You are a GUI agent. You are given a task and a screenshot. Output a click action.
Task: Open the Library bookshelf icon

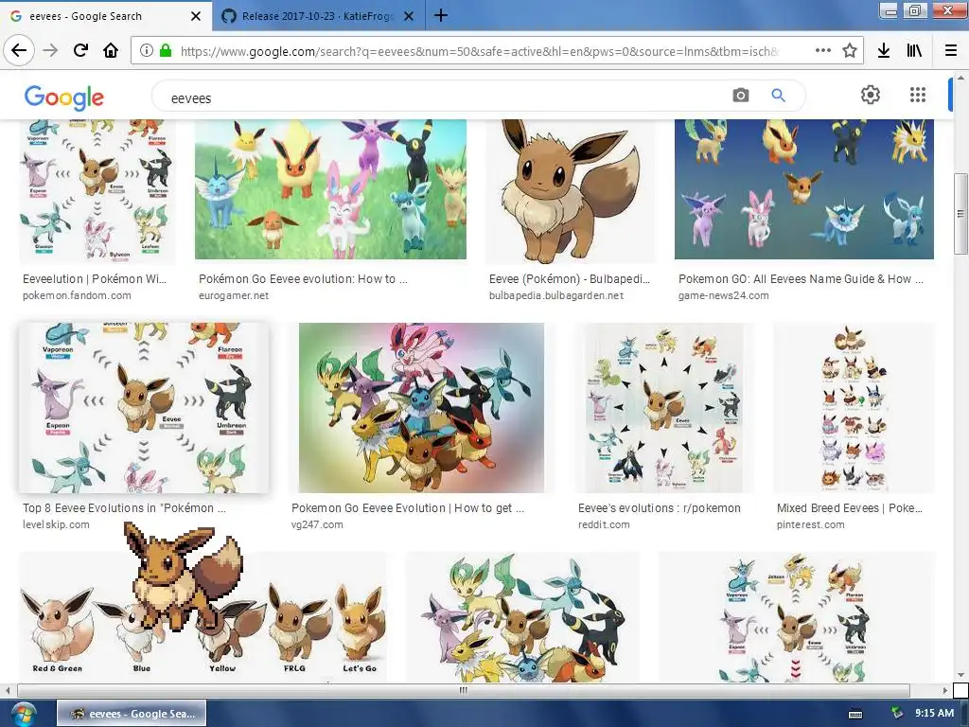point(914,51)
